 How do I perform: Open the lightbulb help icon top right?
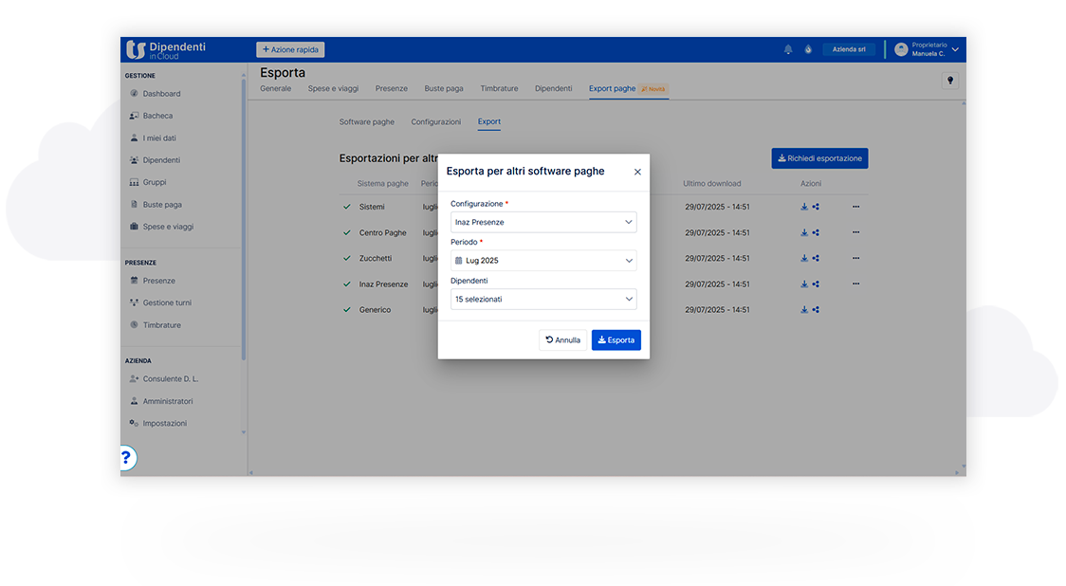click(x=949, y=80)
